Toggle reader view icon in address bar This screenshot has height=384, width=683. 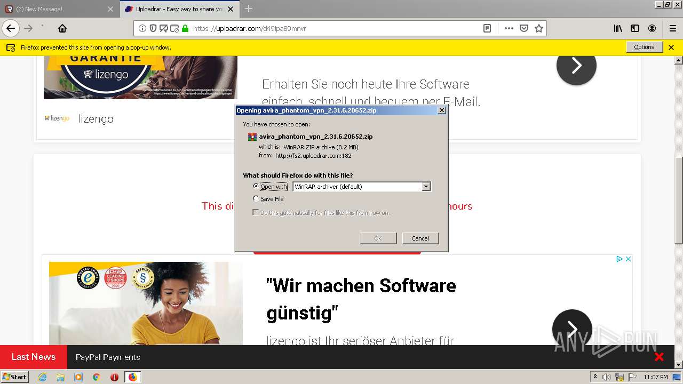coord(487,28)
